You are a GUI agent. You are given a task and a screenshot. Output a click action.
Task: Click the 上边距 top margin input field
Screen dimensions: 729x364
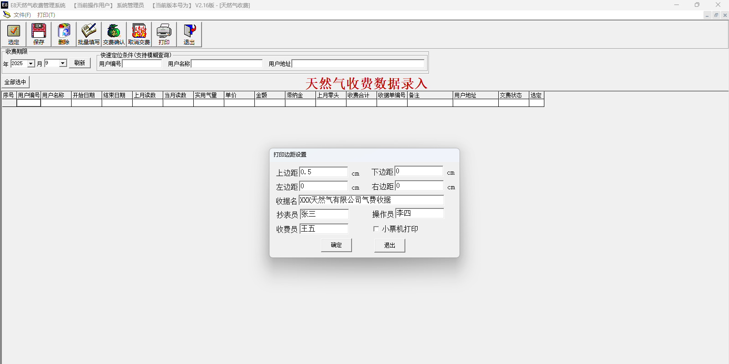click(x=324, y=172)
